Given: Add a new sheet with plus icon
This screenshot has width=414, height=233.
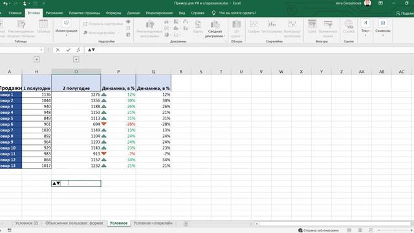Looking at the screenshot, I should 186,224.
